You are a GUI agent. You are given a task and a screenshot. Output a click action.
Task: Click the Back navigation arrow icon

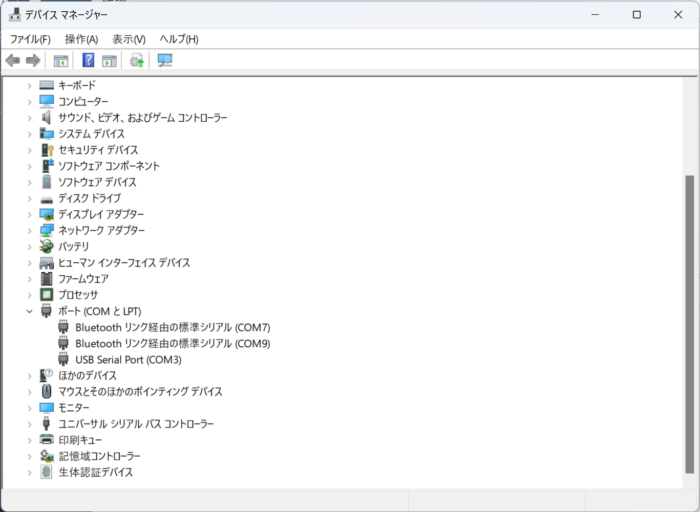click(x=12, y=60)
